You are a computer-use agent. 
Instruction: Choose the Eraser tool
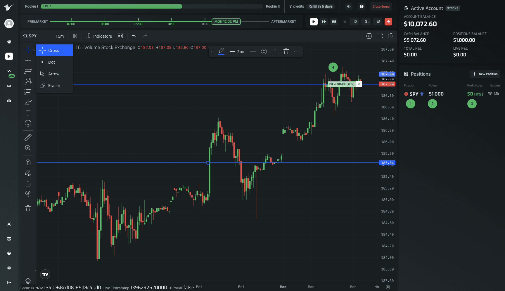[54, 86]
